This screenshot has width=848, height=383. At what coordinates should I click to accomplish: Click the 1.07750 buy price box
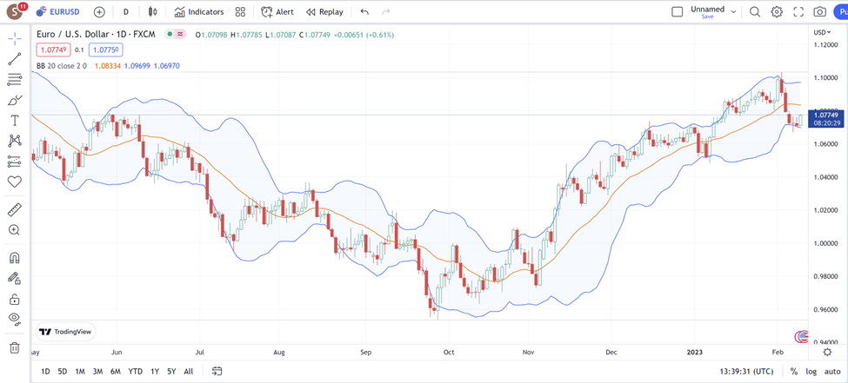pos(106,50)
